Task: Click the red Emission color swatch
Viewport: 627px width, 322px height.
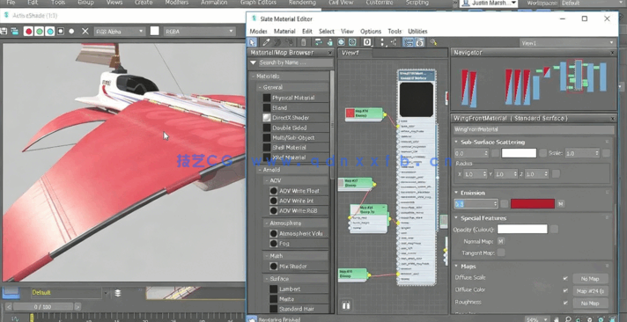Action: point(533,204)
